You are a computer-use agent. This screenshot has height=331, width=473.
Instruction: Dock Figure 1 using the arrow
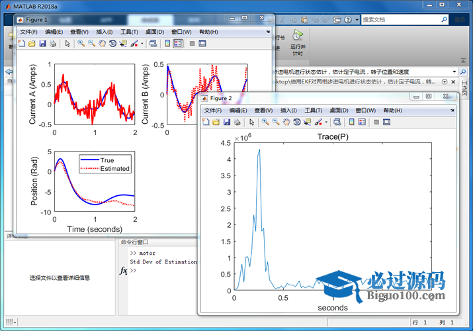pyautogui.click(x=268, y=32)
